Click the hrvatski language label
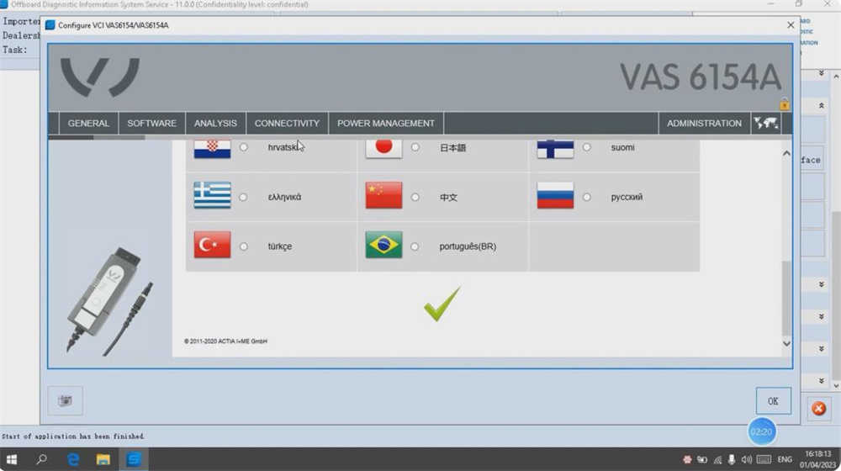This screenshot has height=471, width=841. (283, 147)
